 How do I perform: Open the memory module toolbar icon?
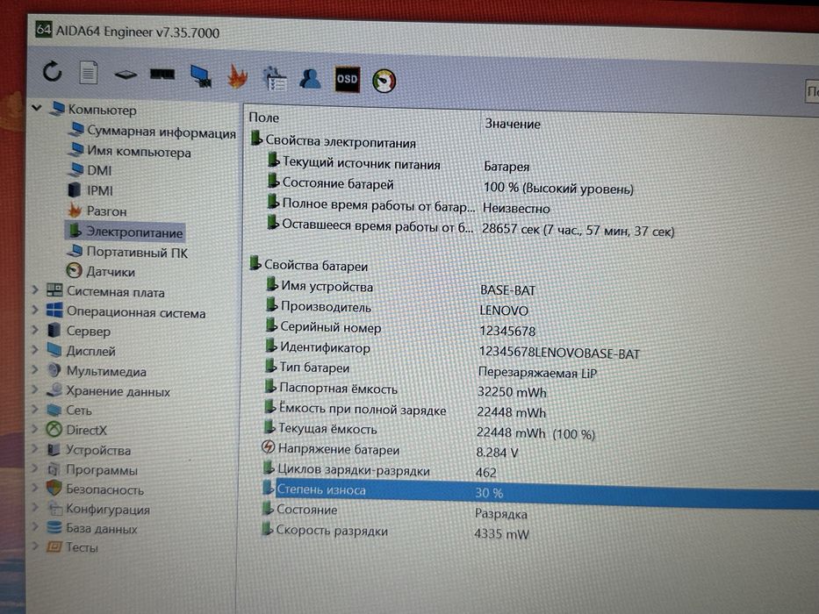[162, 75]
